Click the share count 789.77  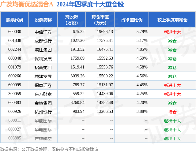coord(79,85)
